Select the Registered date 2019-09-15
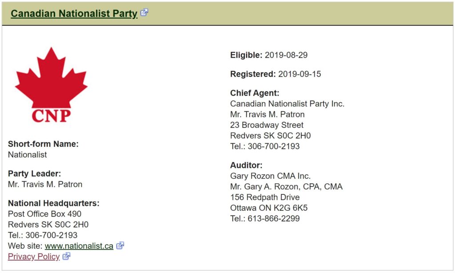Screen dimensions: 455x273 [x=300, y=74]
